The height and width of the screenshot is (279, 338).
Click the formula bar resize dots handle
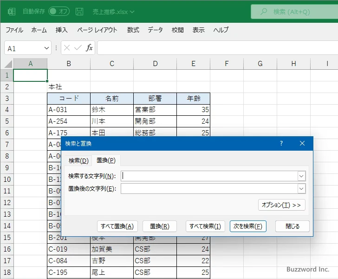pos(56,48)
